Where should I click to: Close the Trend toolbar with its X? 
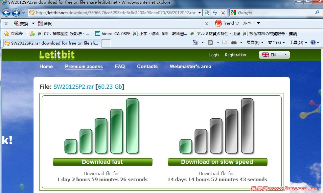click(207, 24)
